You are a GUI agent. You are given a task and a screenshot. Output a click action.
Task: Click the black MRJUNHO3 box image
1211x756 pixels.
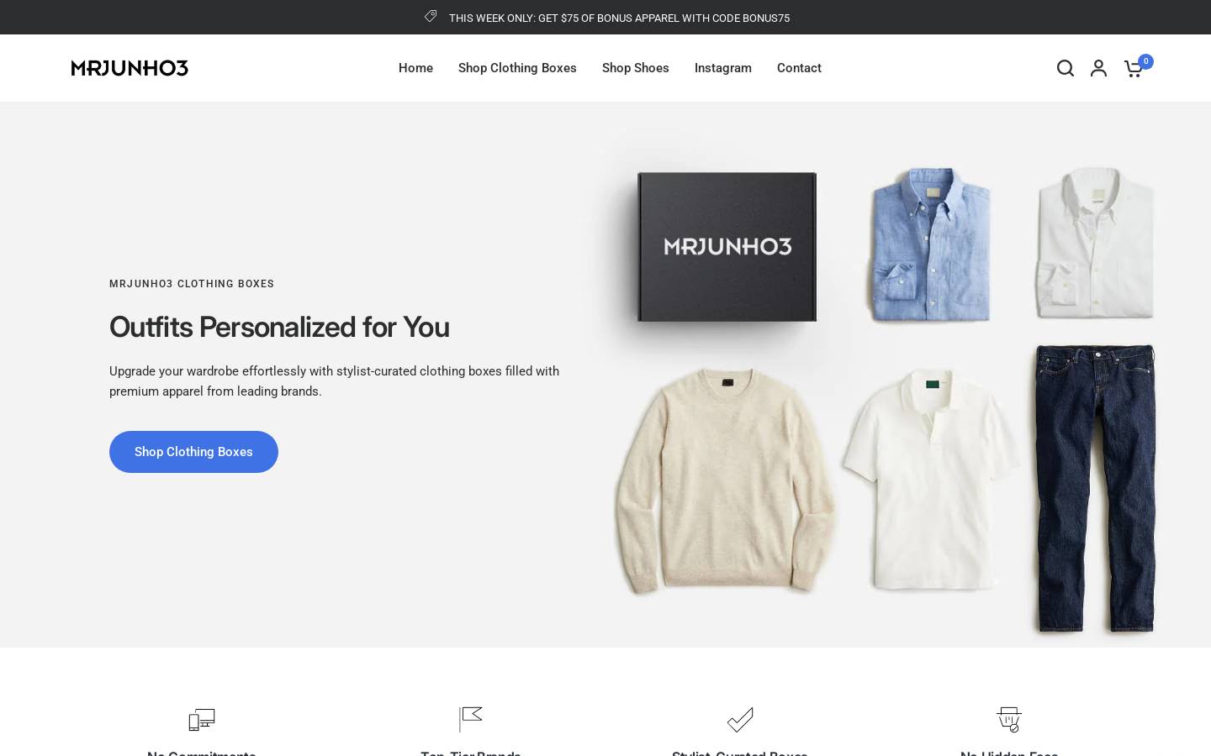point(727,246)
